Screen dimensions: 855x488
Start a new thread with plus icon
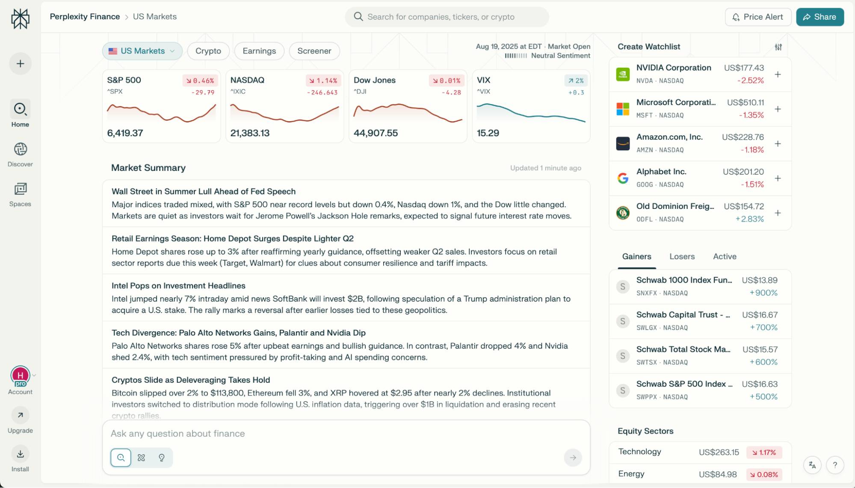click(20, 64)
